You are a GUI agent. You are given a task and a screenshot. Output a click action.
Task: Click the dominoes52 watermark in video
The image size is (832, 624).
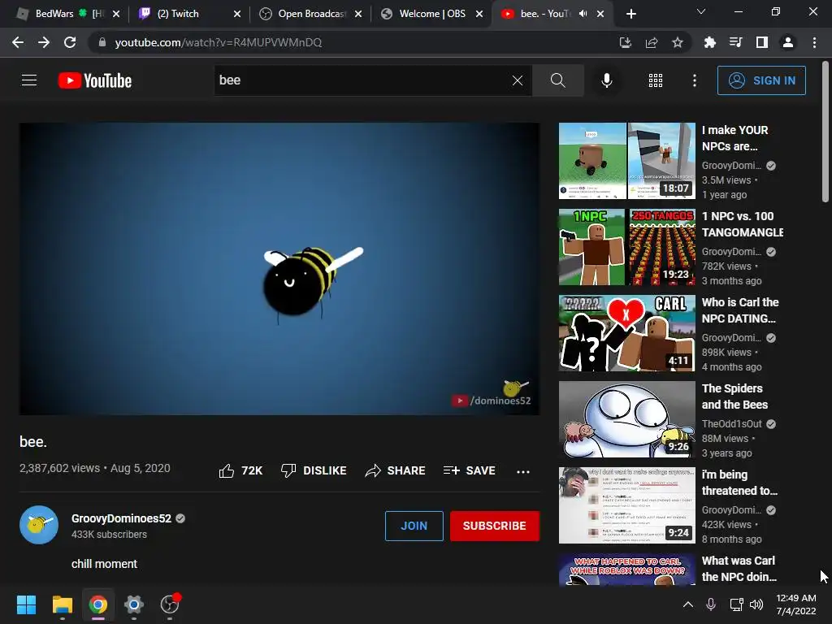(x=492, y=395)
